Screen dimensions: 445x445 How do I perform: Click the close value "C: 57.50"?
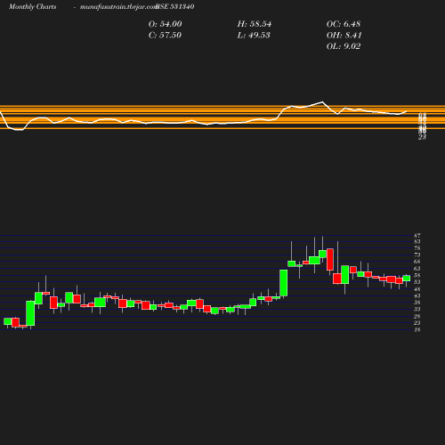click(165, 36)
